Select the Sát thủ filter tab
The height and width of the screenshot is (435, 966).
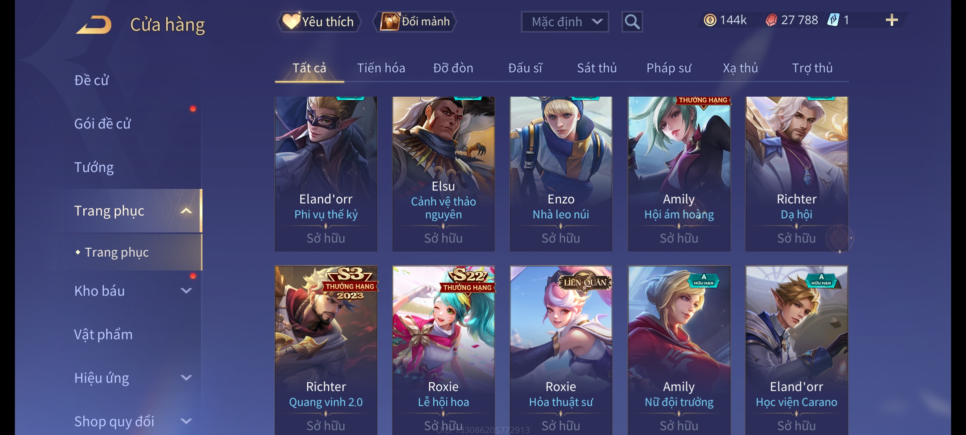click(x=597, y=68)
